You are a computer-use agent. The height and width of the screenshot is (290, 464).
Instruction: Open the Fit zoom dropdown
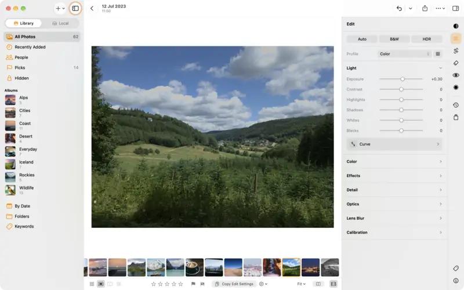(301, 284)
